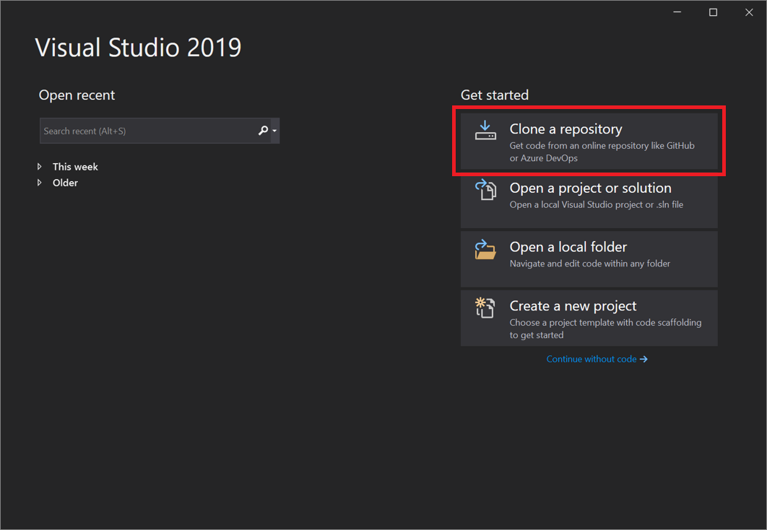Click Continue without code
The image size is (767, 530).
592,359
